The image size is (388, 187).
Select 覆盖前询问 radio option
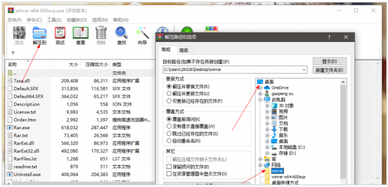pos(169,119)
